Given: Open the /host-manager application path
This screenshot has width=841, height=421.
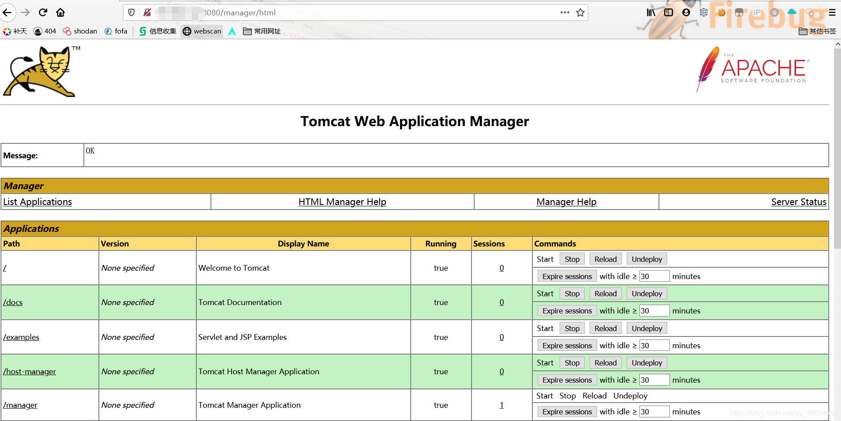Looking at the screenshot, I should click(x=30, y=372).
